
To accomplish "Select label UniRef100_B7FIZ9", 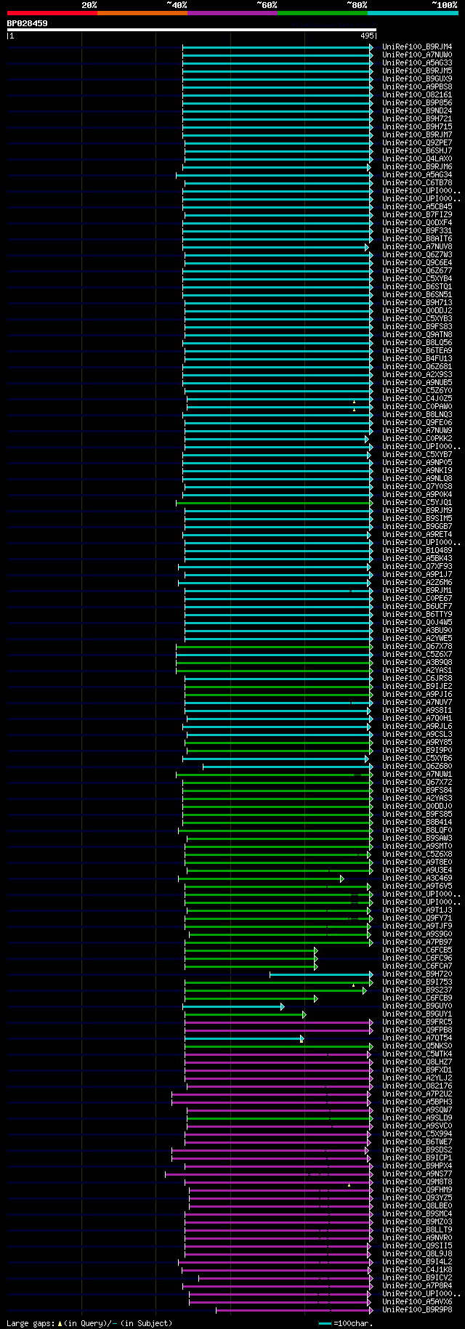I will tap(417, 215).
